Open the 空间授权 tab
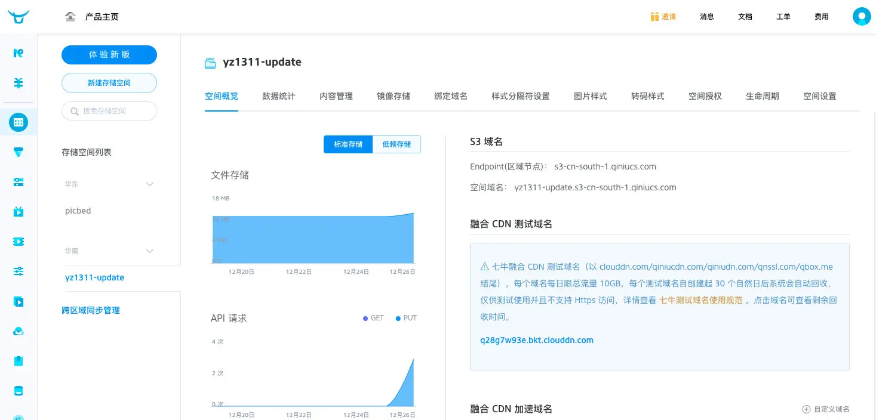Screen dimensions: 876x420 705,96
